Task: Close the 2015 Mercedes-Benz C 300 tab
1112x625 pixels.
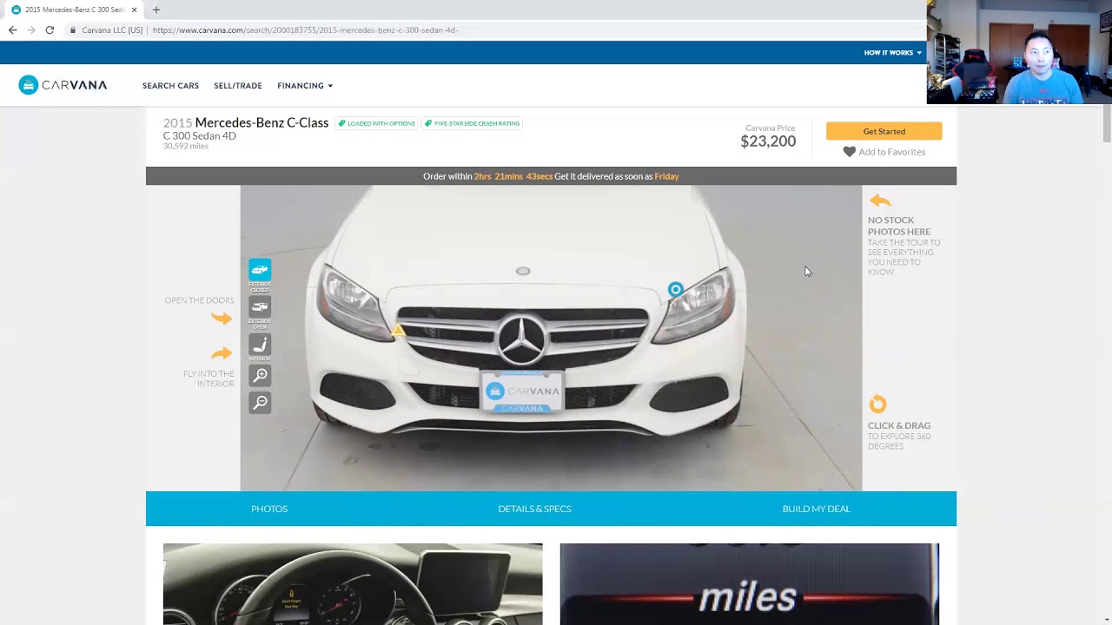Action: click(134, 10)
